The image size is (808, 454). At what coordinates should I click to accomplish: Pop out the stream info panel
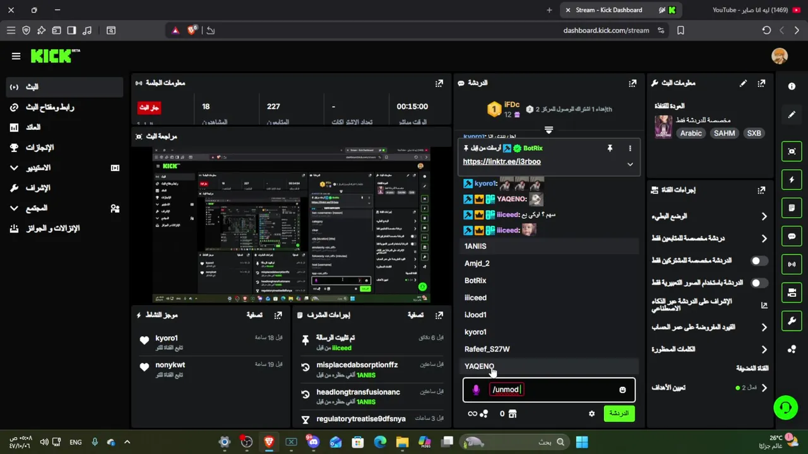click(761, 83)
